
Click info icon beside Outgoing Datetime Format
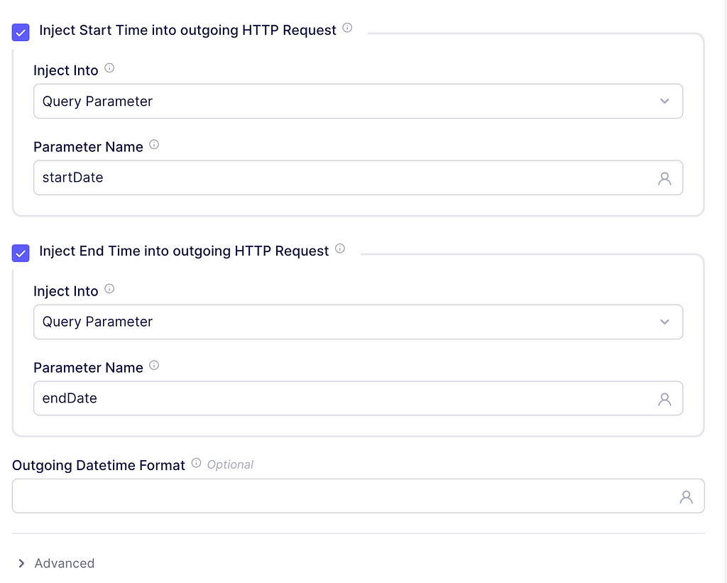pos(196,463)
